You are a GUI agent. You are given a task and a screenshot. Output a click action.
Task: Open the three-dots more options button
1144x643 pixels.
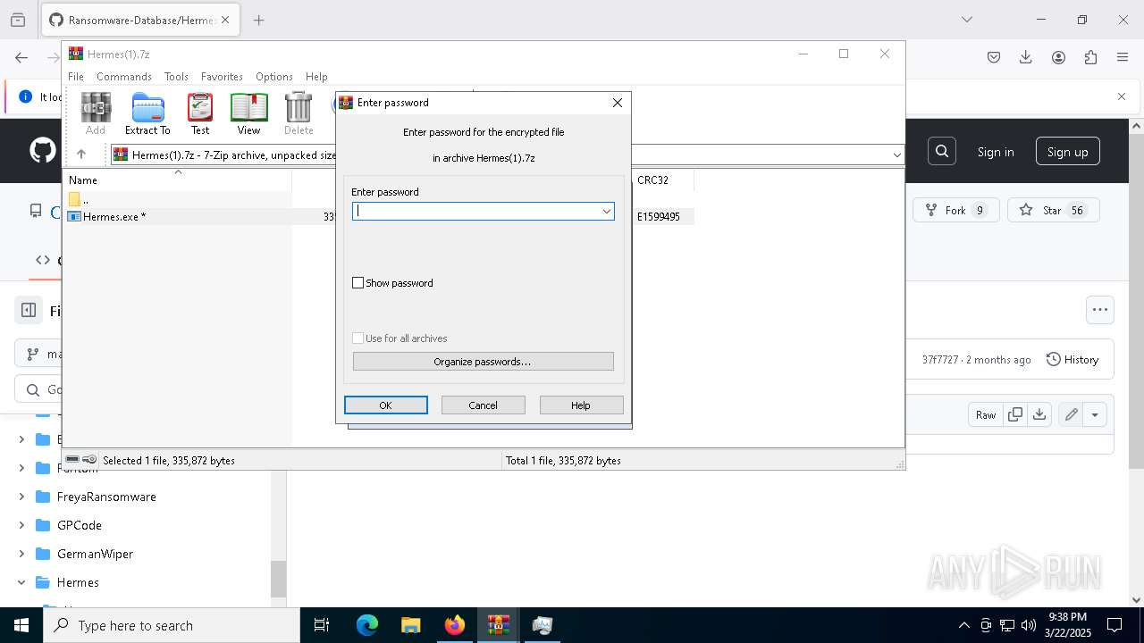coord(1100,310)
